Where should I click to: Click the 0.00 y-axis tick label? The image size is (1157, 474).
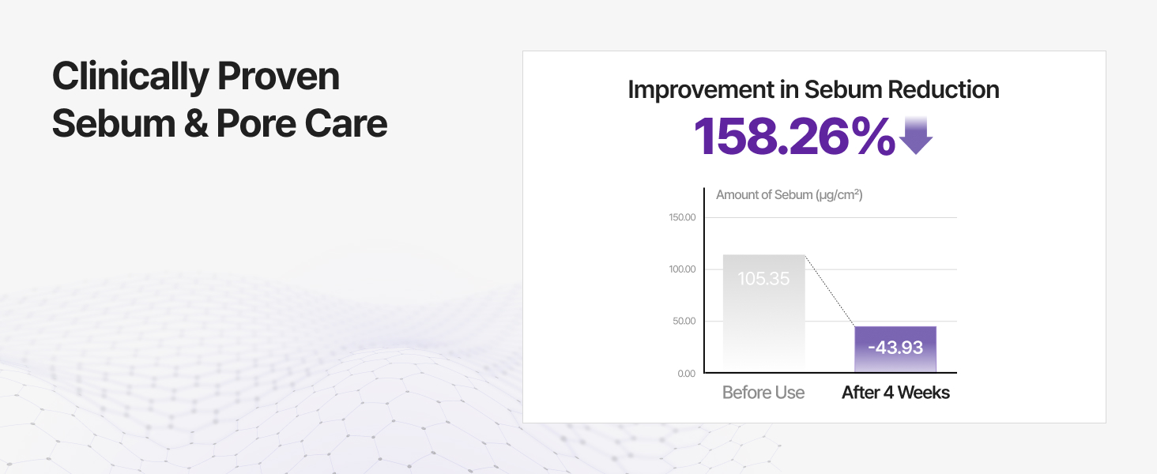pos(687,374)
